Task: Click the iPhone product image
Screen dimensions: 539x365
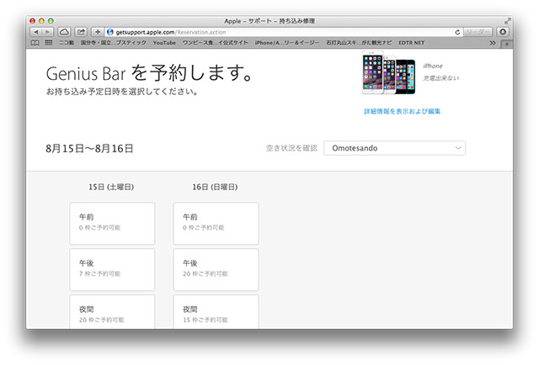Action: point(389,72)
